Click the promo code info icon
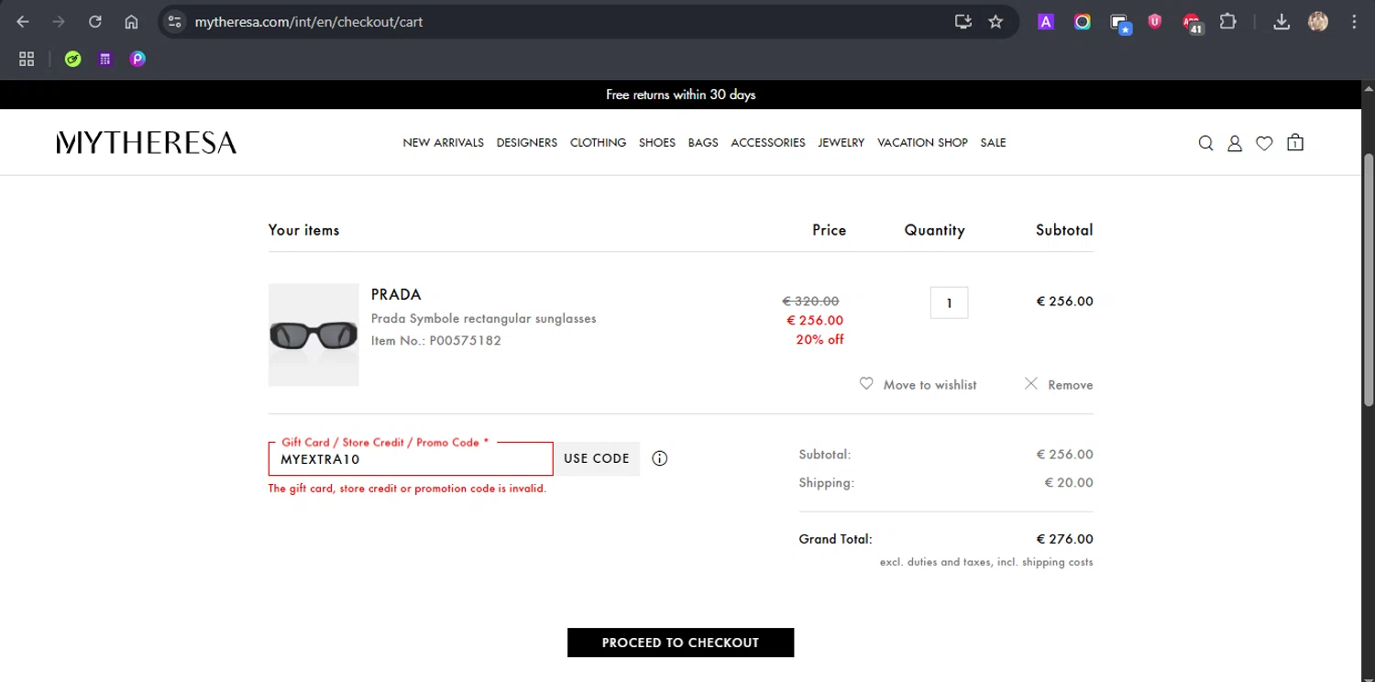The height and width of the screenshot is (682, 1375). click(660, 458)
